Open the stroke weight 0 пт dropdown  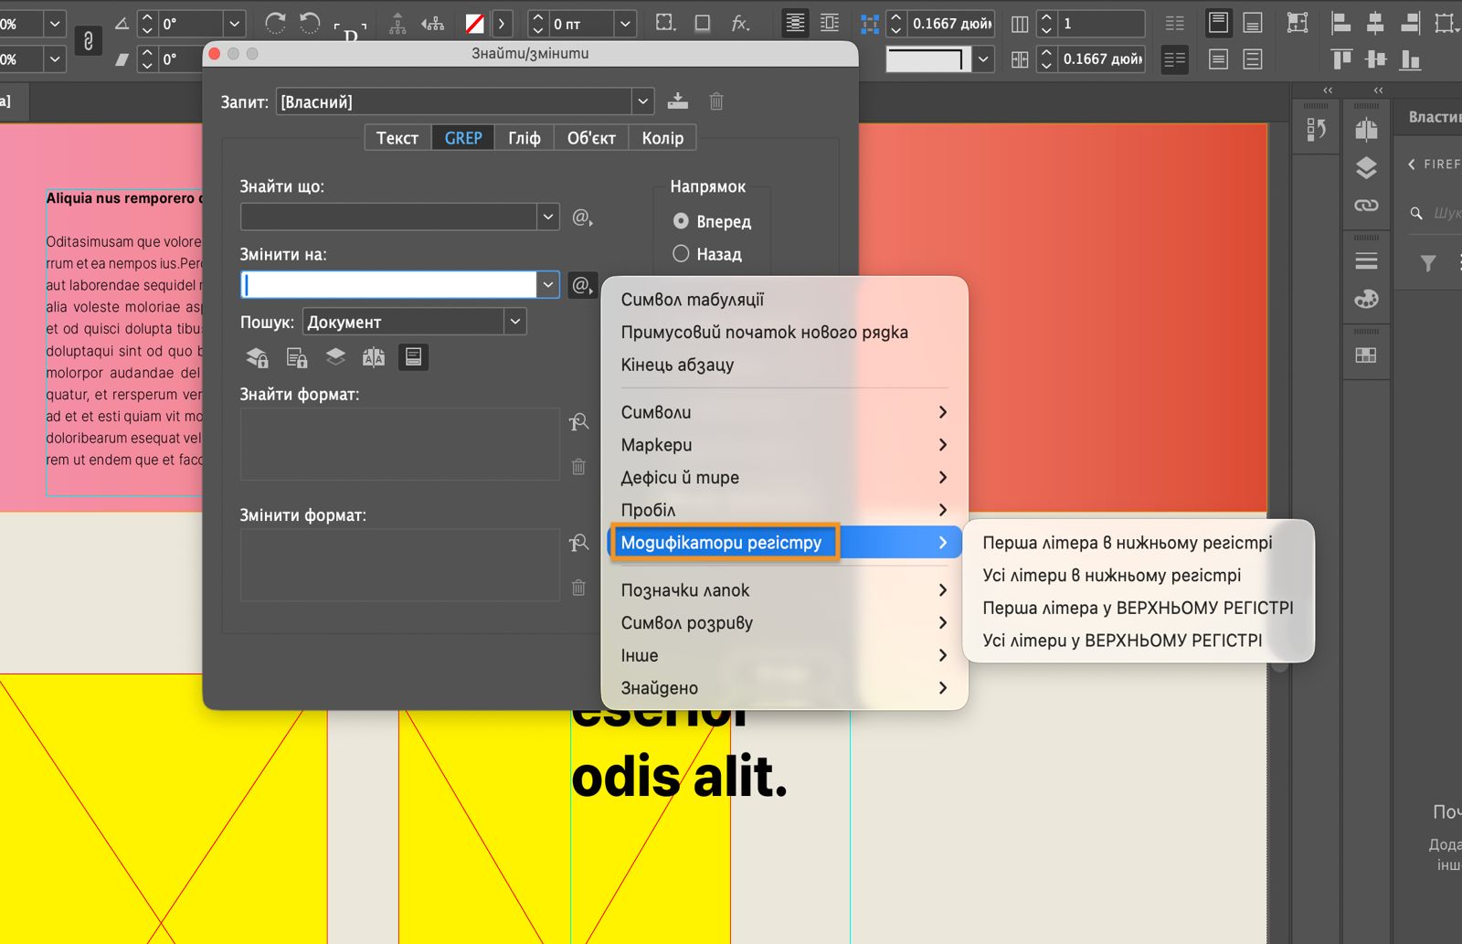(x=626, y=24)
